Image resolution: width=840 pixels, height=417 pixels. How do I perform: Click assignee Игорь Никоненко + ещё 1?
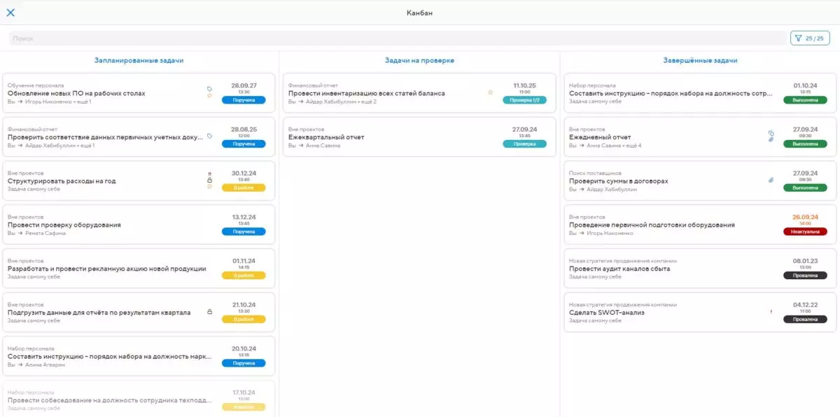point(58,101)
